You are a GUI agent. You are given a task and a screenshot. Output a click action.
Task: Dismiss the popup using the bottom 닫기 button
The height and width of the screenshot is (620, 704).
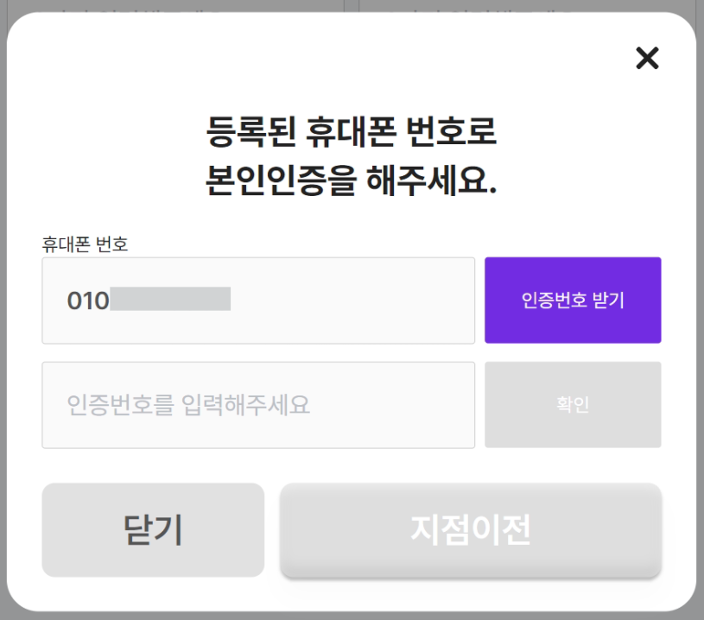click(x=153, y=529)
